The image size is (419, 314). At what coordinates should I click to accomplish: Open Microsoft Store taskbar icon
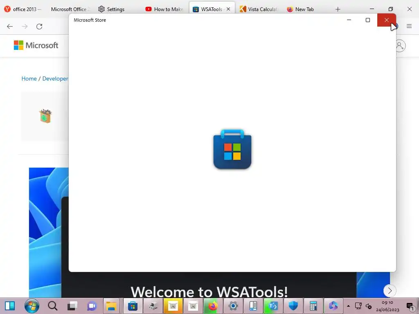tap(133, 306)
